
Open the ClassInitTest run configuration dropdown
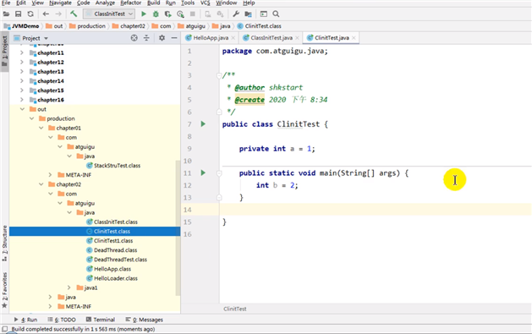coord(109,14)
